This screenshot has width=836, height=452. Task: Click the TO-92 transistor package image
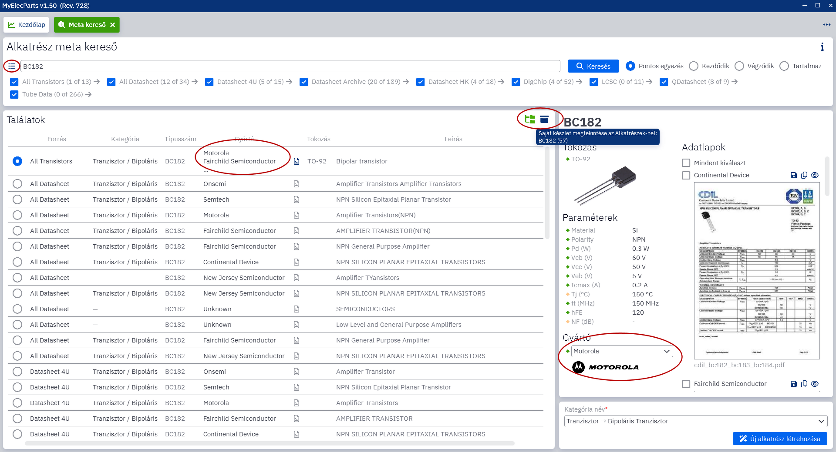[605, 185]
